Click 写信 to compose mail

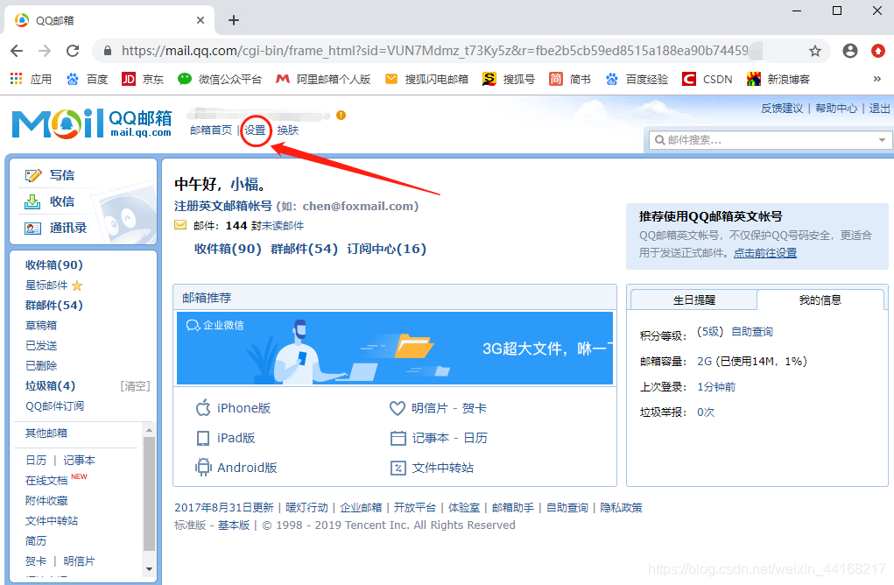pos(50,175)
